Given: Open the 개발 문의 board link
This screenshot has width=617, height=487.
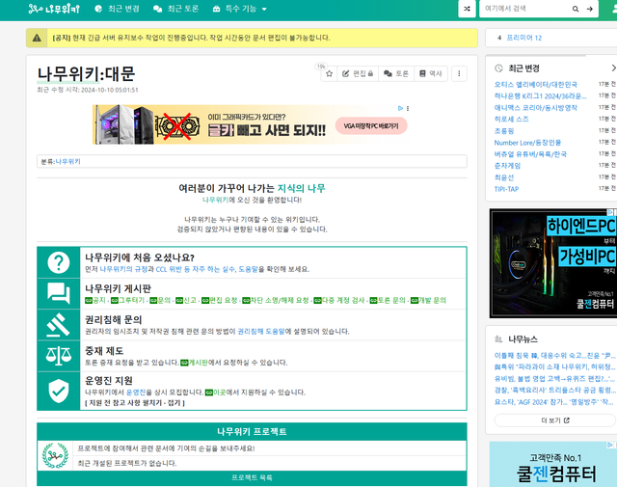Looking at the screenshot, I should coord(428,300).
